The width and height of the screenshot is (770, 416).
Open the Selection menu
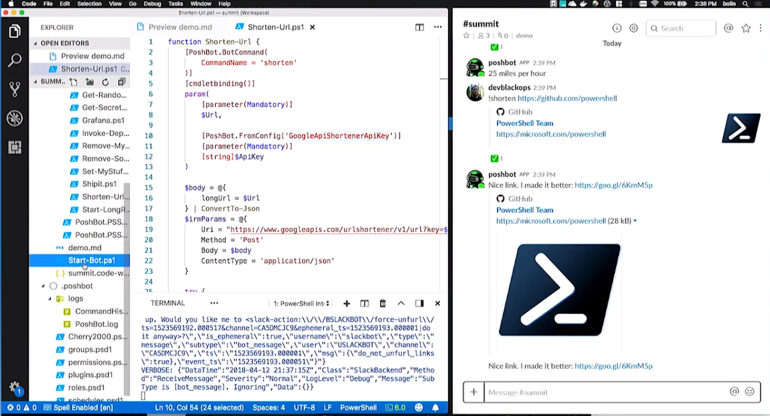89,4
